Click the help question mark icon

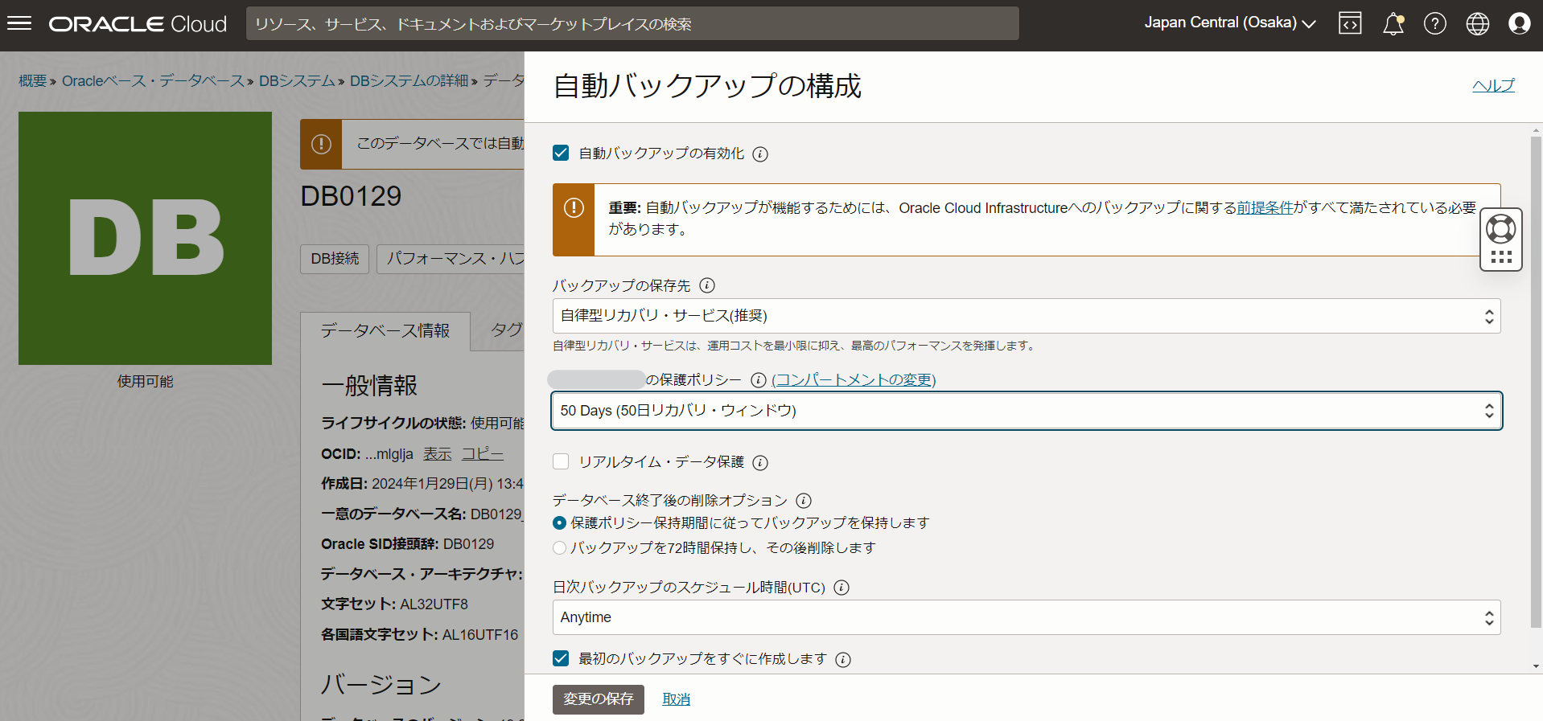[1434, 23]
